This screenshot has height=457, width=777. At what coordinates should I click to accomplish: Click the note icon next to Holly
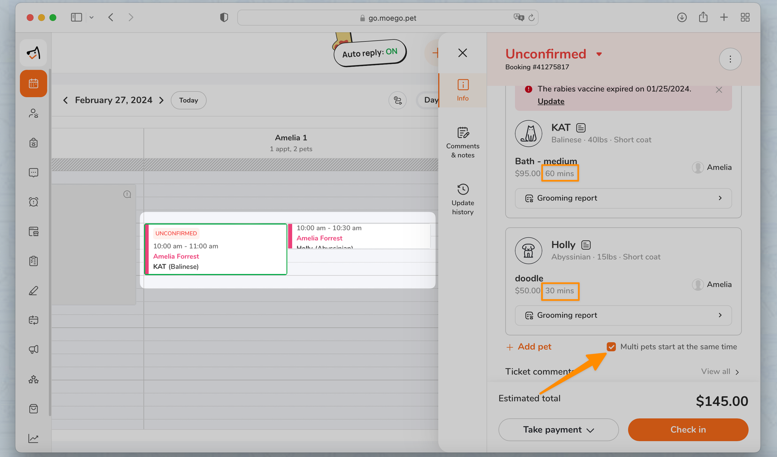pyautogui.click(x=586, y=245)
